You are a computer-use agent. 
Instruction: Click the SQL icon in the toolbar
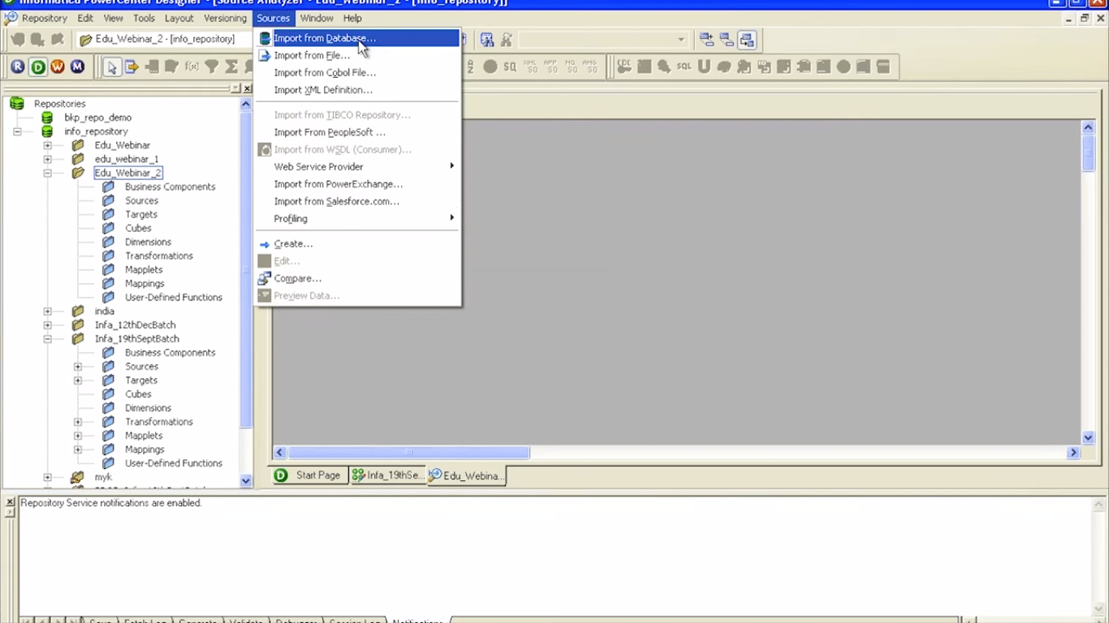coord(683,67)
